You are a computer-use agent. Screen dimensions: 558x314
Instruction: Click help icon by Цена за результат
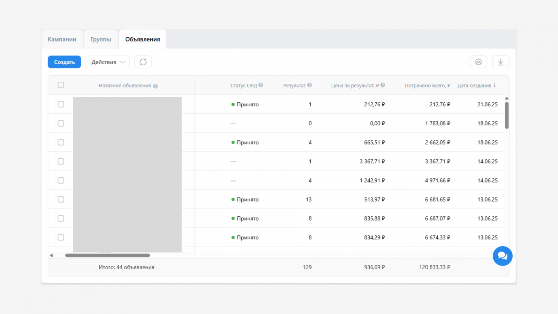click(x=383, y=85)
